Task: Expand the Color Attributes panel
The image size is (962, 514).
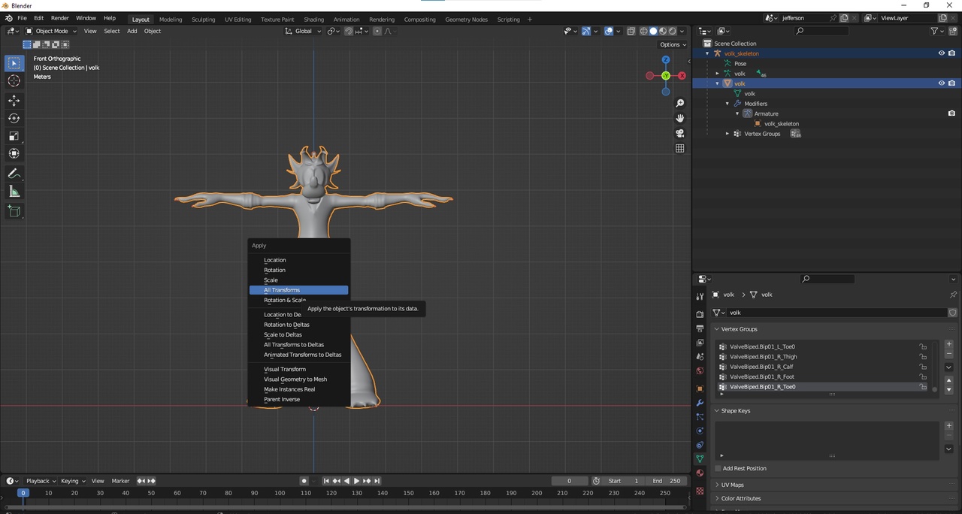Action: [x=834, y=498]
